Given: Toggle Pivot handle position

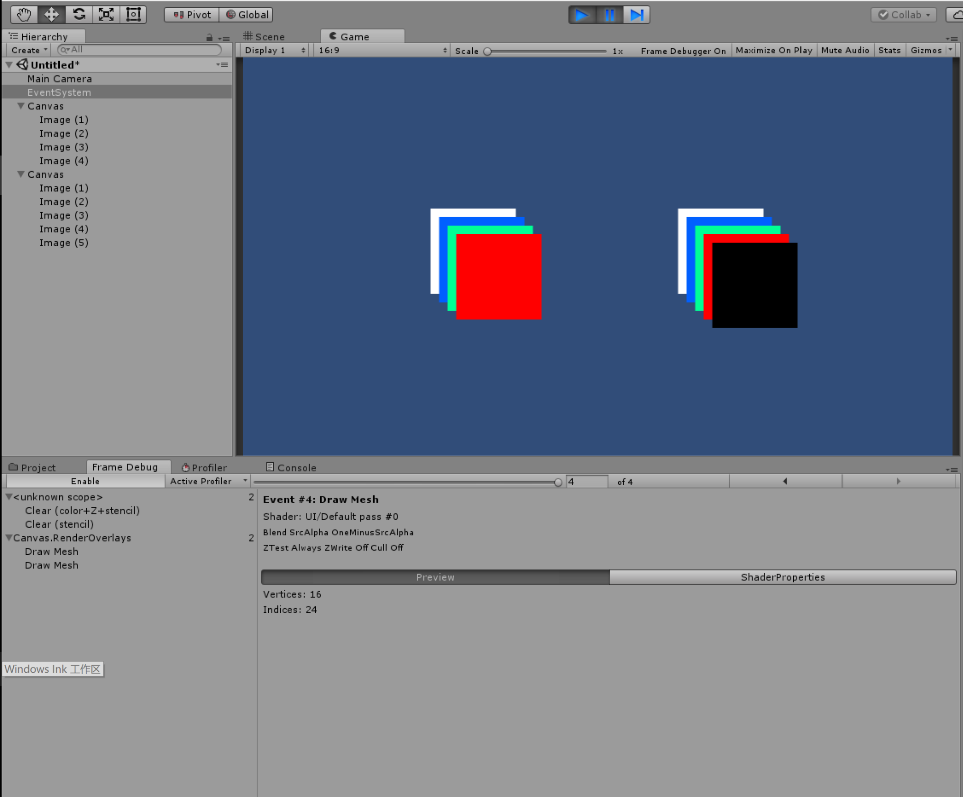Looking at the screenshot, I should point(192,15).
